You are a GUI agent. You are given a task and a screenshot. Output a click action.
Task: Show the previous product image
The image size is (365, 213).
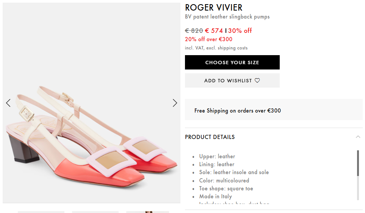pyautogui.click(x=8, y=103)
